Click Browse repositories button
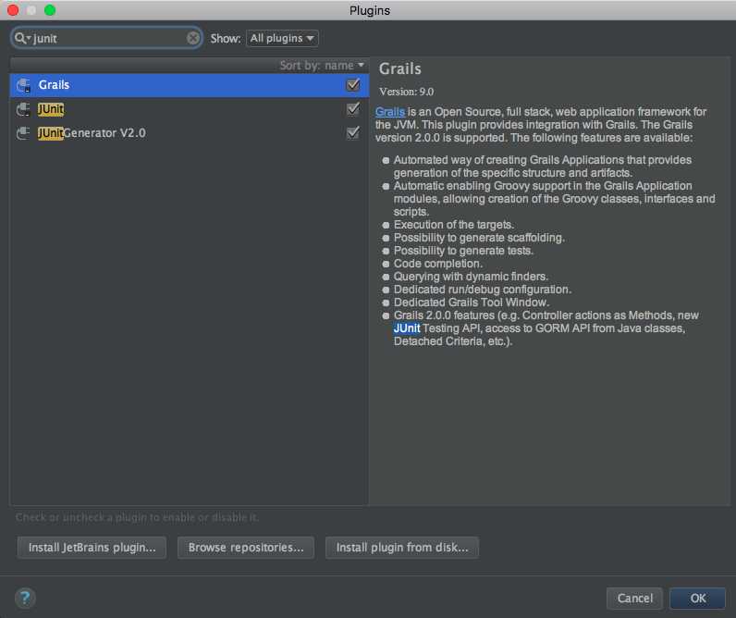 (x=246, y=548)
